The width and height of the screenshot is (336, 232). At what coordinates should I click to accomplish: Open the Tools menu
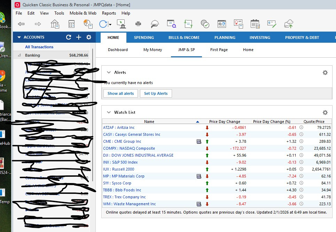(x=59, y=13)
